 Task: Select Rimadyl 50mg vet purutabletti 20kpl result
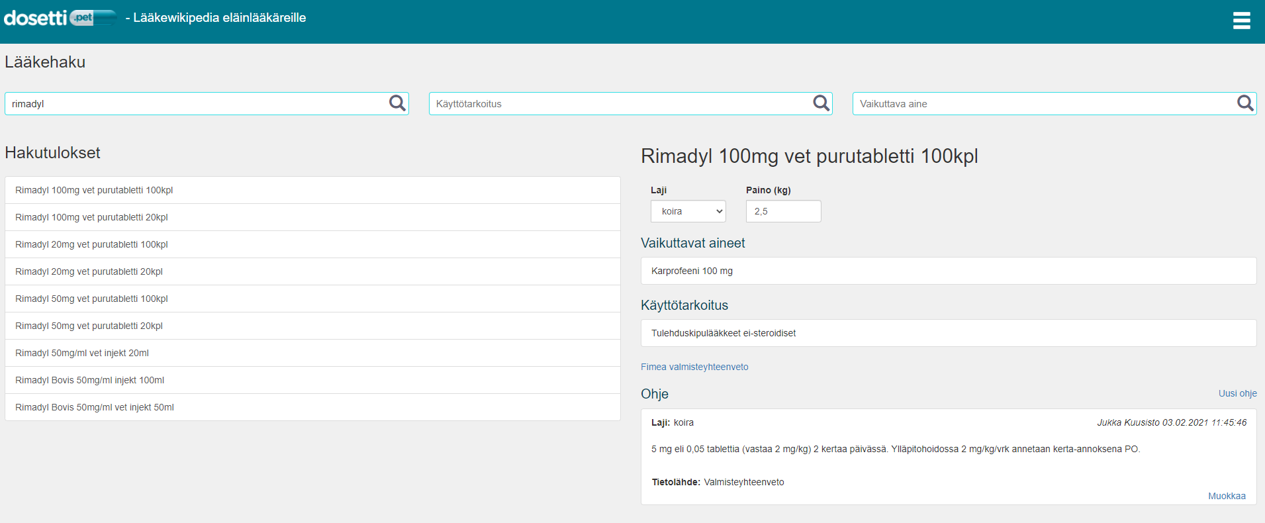(312, 326)
